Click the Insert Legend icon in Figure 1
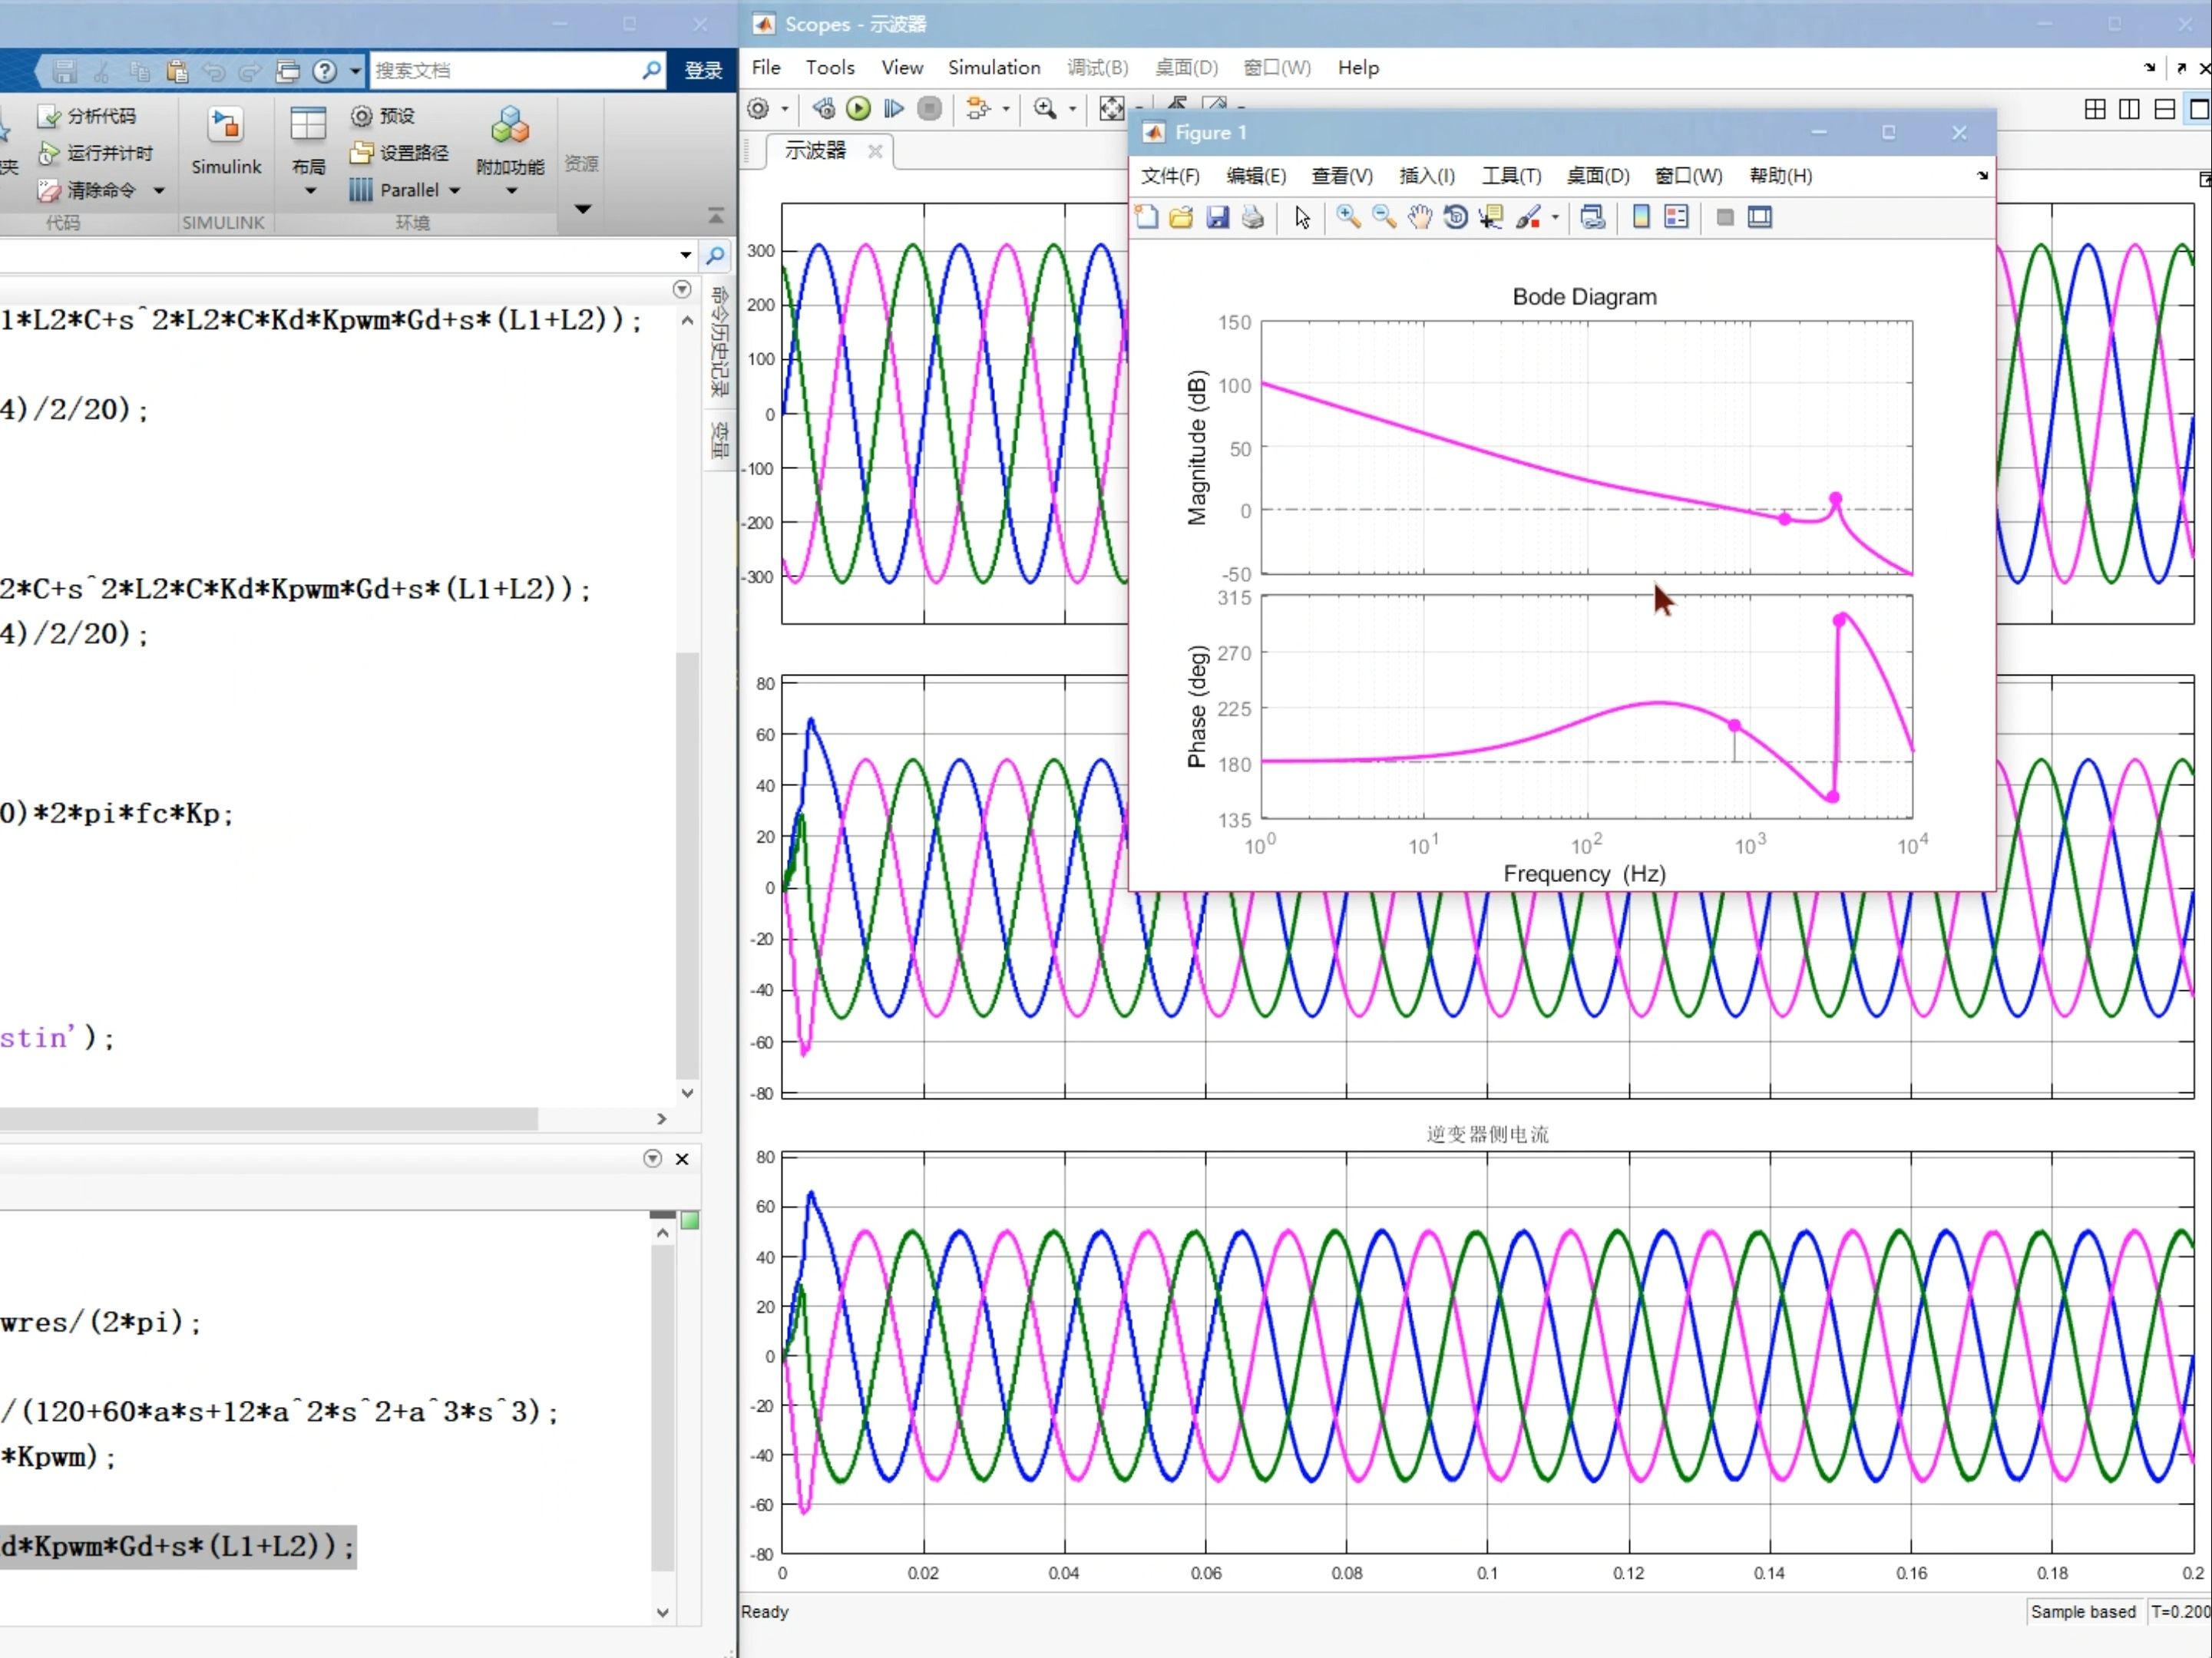This screenshot has width=2212, height=1658. coord(1677,217)
